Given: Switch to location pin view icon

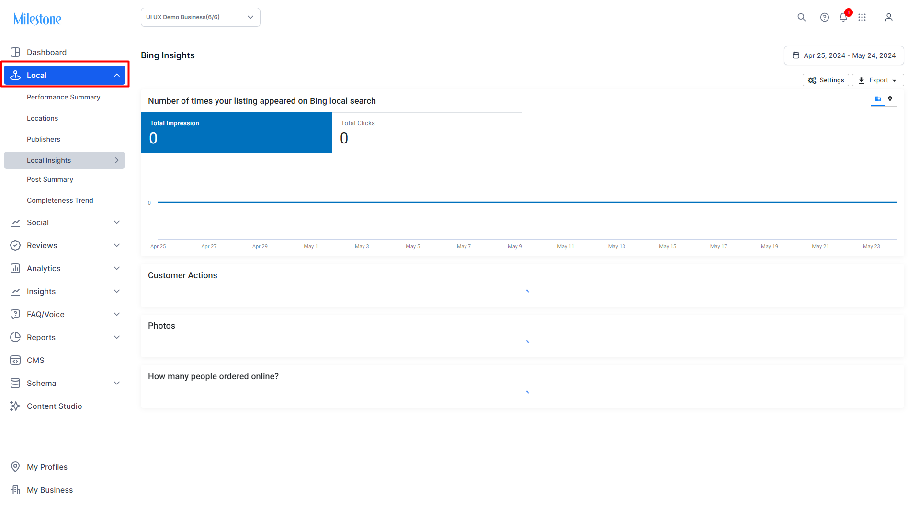Looking at the screenshot, I should click(x=890, y=99).
